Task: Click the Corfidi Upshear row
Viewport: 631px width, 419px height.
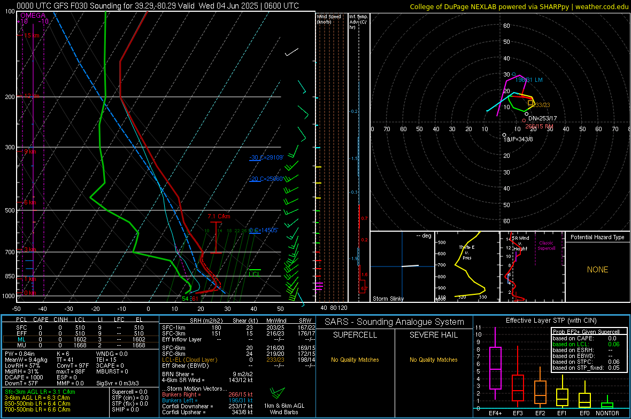Action: tap(207, 412)
